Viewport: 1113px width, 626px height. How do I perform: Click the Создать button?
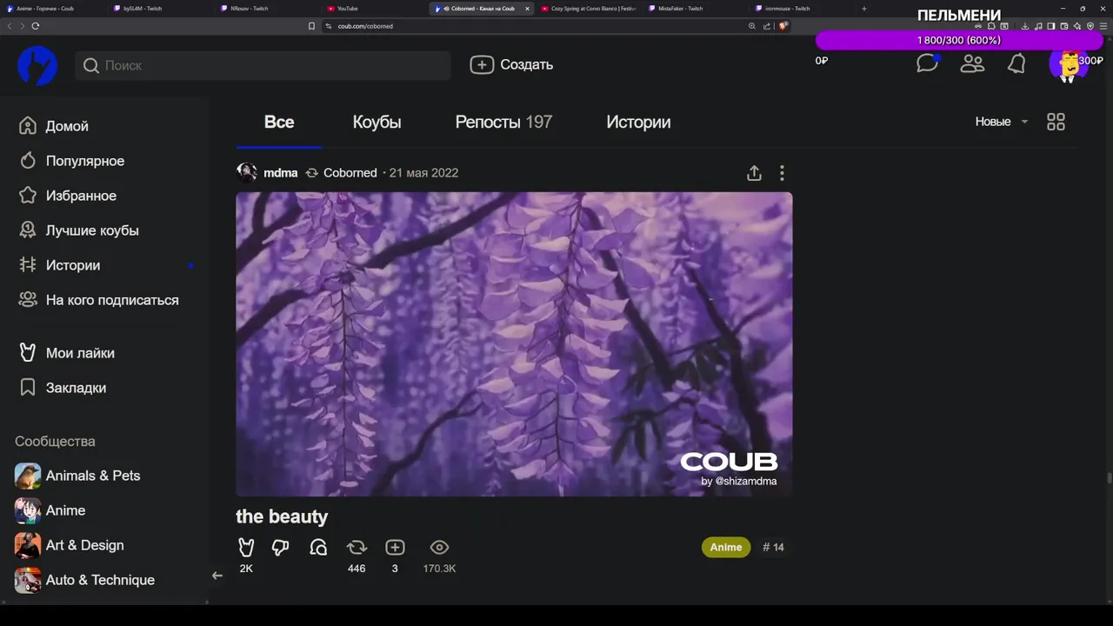coord(511,64)
